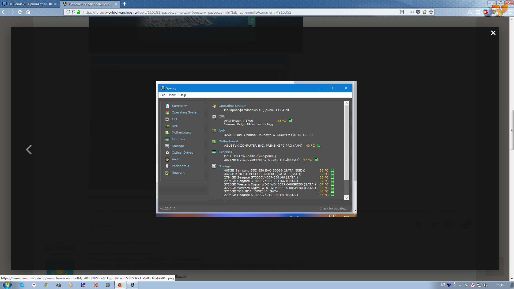
Task: Select Operating System in Speccy sidebar
Action: click(185, 112)
